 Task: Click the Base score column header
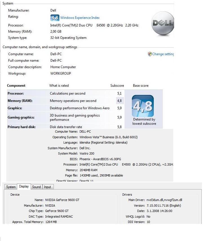pyautogui.click(x=141, y=86)
